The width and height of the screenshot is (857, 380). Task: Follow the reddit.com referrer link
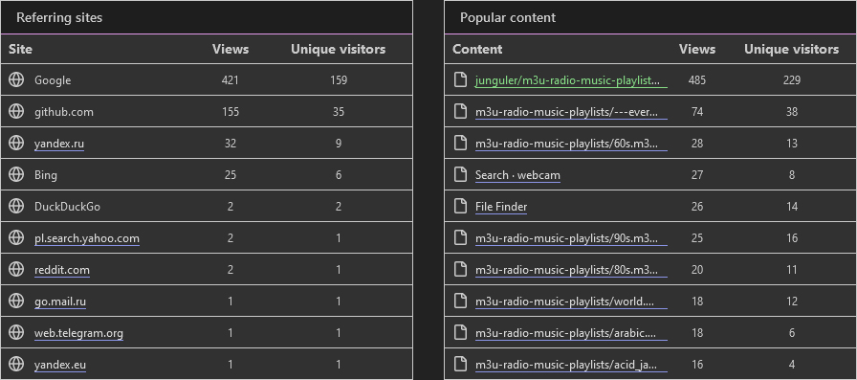pyautogui.click(x=62, y=270)
